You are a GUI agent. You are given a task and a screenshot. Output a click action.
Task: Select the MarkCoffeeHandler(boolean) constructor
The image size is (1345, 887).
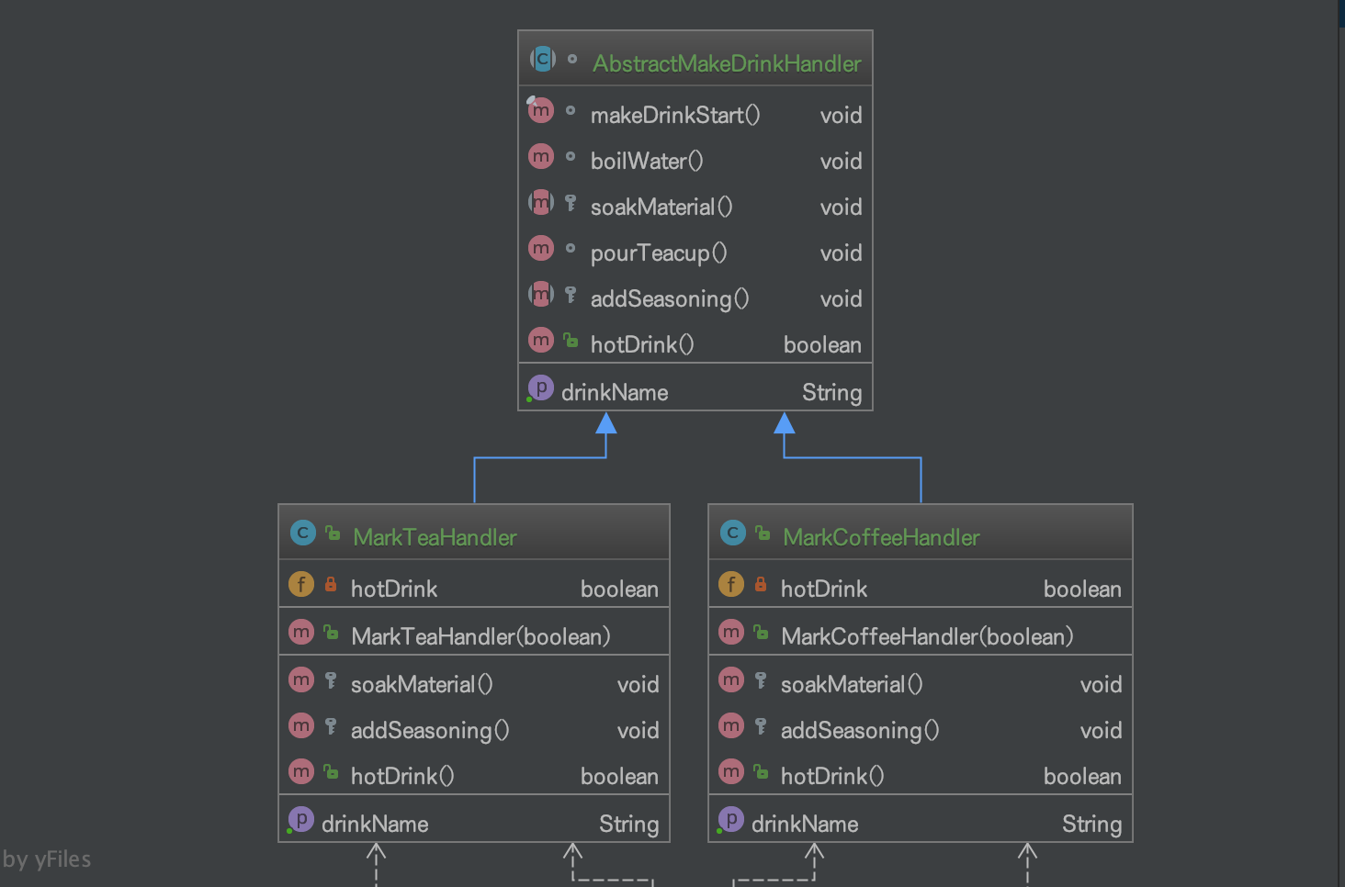tap(927, 636)
